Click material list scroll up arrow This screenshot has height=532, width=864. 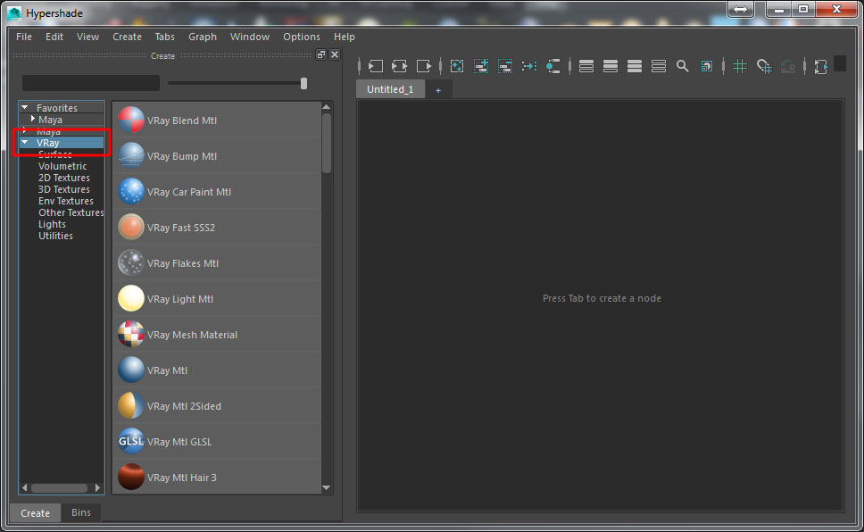326,107
